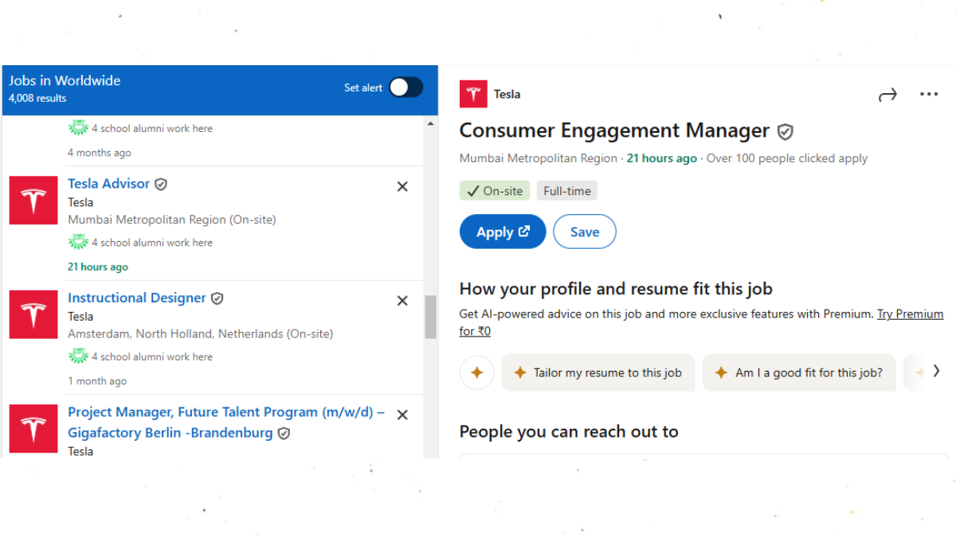Select Tailor my resume to this job
This screenshot has width=956, height=537.
597,372
